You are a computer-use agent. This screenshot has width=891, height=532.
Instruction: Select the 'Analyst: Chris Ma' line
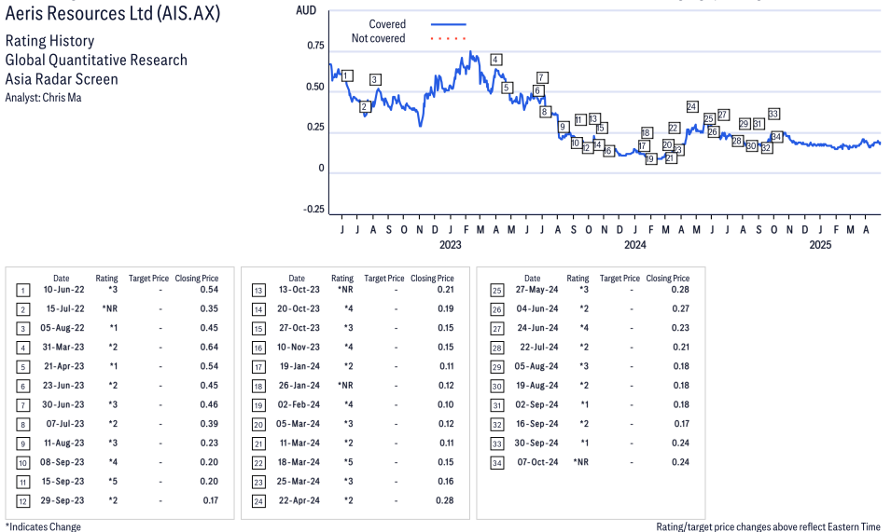click(43, 98)
